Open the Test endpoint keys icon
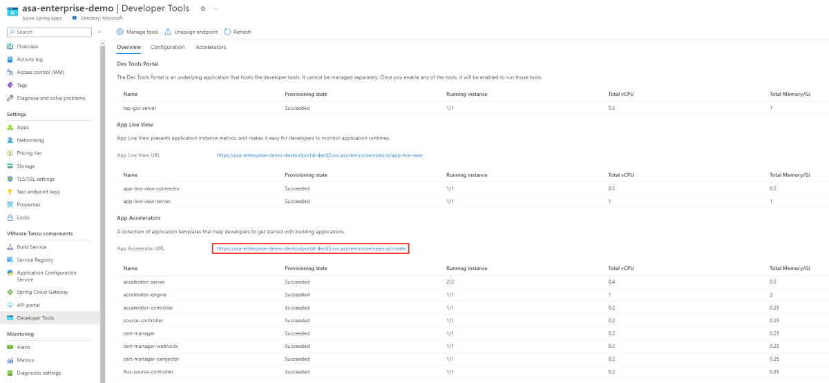The image size is (829, 383). [10, 192]
